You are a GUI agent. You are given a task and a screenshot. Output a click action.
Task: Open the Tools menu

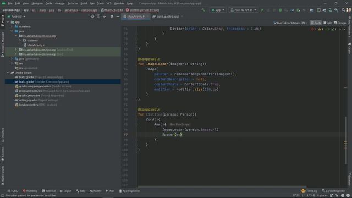tap(100, 3)
